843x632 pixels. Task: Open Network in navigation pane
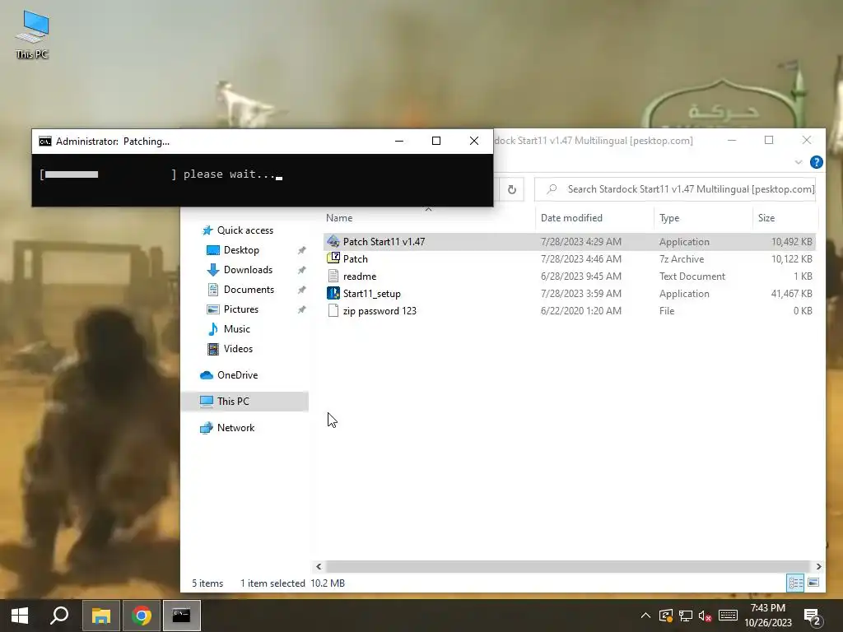tap(235, 428)
